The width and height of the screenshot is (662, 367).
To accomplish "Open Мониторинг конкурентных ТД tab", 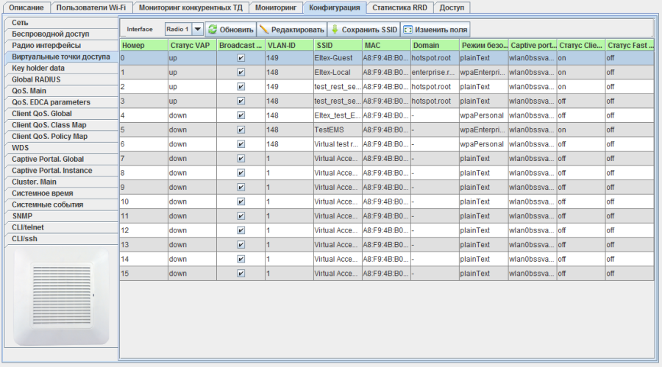I will pyautogui.click(x=191, y=7).
